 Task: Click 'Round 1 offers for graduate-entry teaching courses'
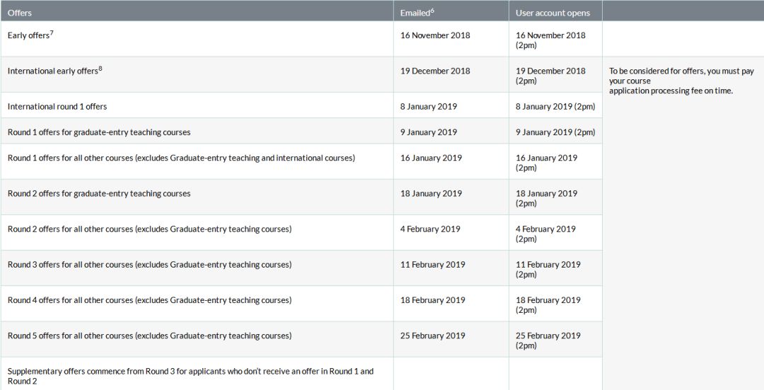tap(99, 132)
